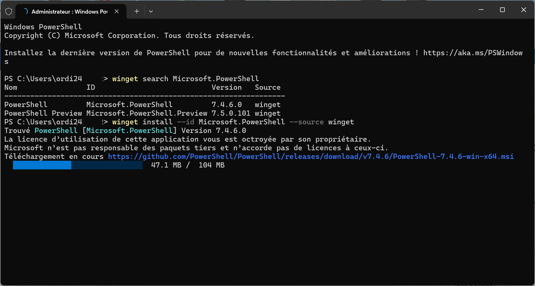This screenshot has height=286, width=535.
Task: Click the 'winget install --id Microsoft.PowerShell' command
Action: (x=198, y=122)
